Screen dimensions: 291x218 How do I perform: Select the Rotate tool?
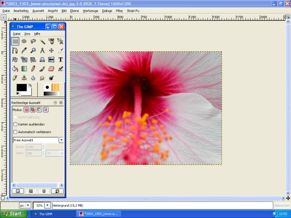point(15,59)
